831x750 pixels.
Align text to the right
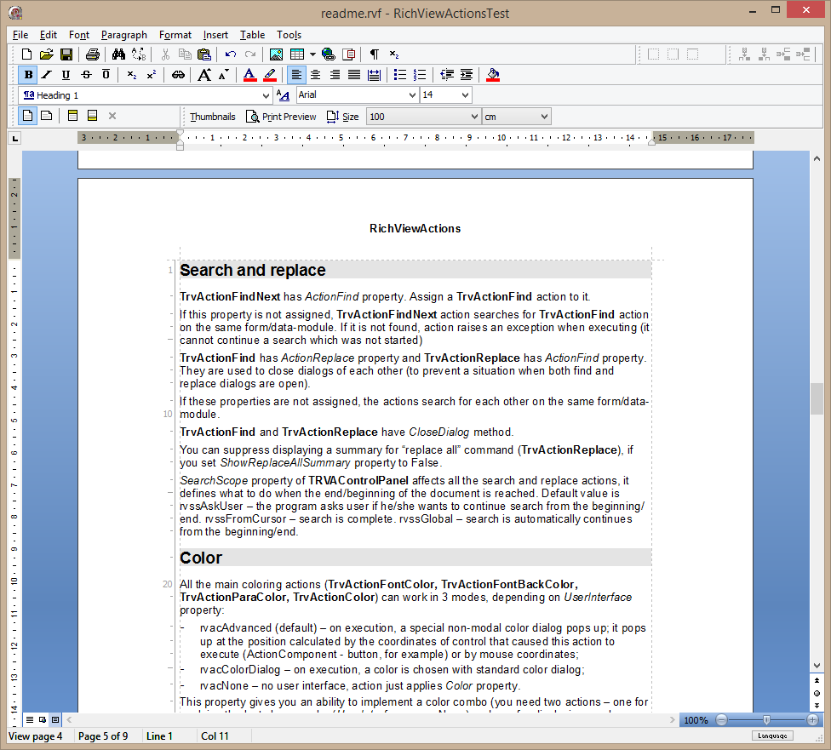[335, 75]
